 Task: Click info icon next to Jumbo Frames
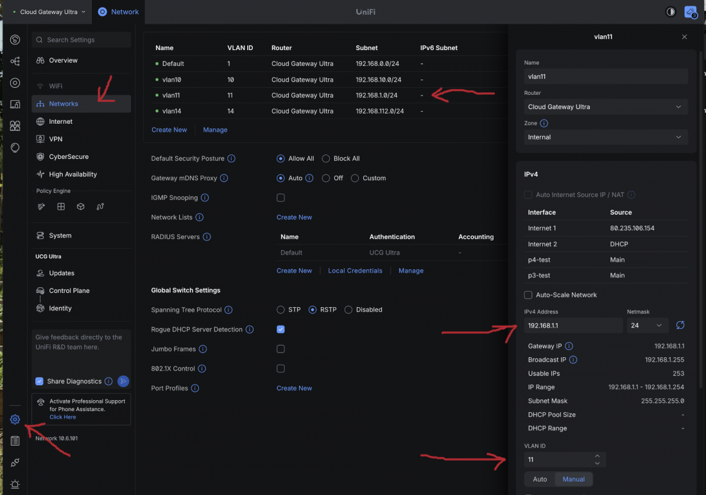[203, 349]
